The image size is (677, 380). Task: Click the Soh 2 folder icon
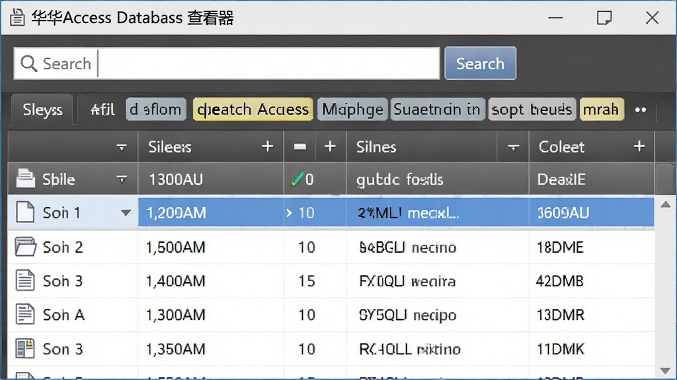[25, 247]
